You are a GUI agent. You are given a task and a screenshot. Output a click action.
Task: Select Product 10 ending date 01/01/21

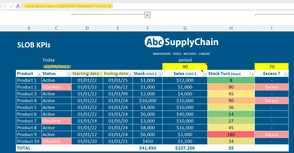[118, 141]
